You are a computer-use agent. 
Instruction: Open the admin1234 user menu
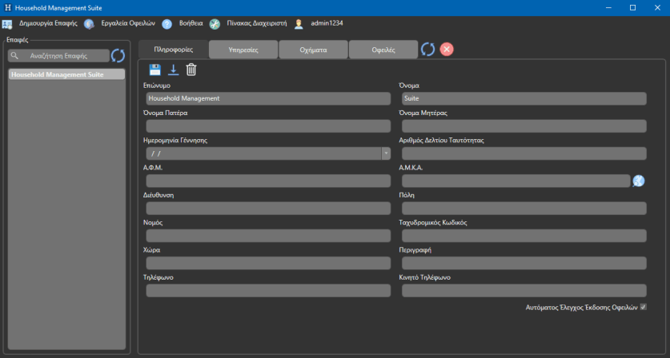[327, 23]
